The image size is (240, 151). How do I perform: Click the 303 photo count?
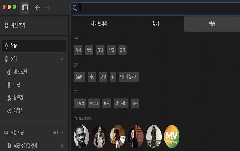pos(56,133)
